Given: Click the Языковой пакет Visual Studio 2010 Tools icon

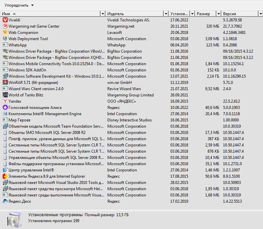Looking at the screenshot, I should coord(5,182).
